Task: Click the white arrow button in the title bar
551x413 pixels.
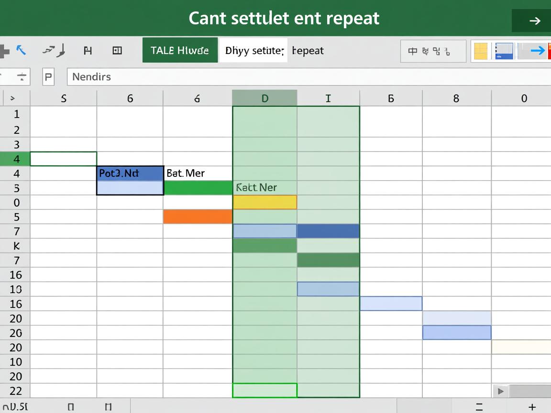Action: [534, 21]
